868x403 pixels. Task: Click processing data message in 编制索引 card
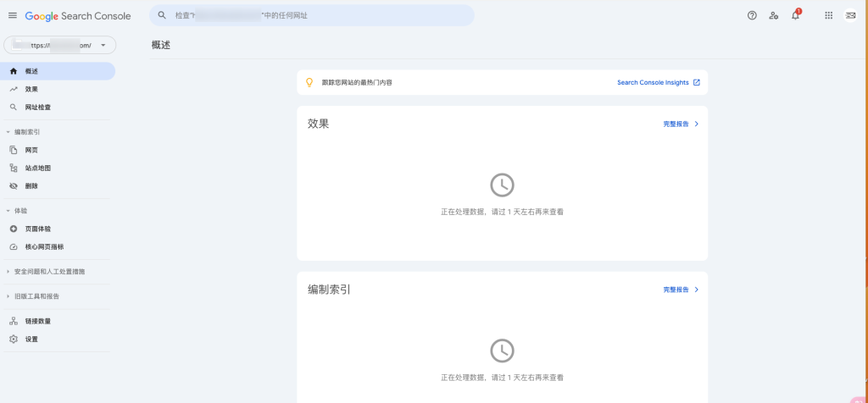point(502,378)
